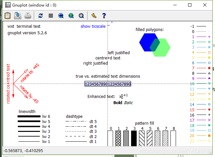215x157 pixels.
Task: Replot using the refresh arrows icon
Action: [x=41, y=16]
